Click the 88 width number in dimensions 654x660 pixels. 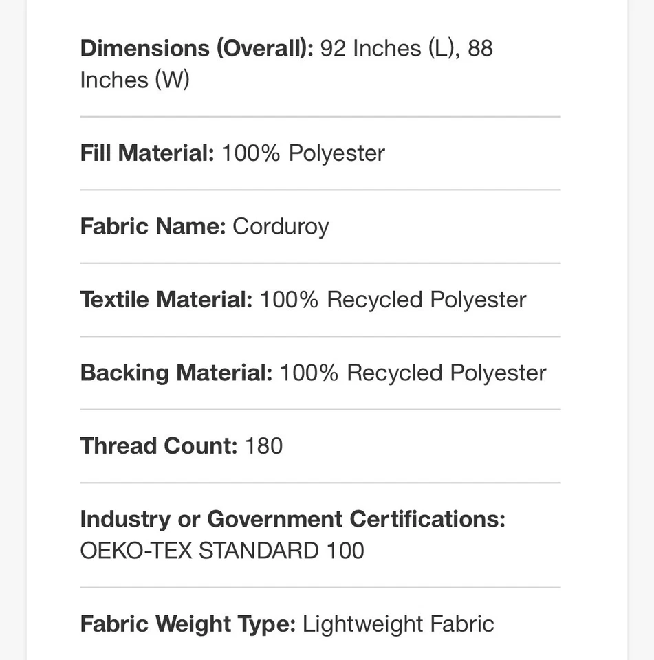pos(480,49)
